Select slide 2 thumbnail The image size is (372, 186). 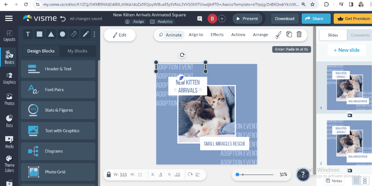click(349, 142)
